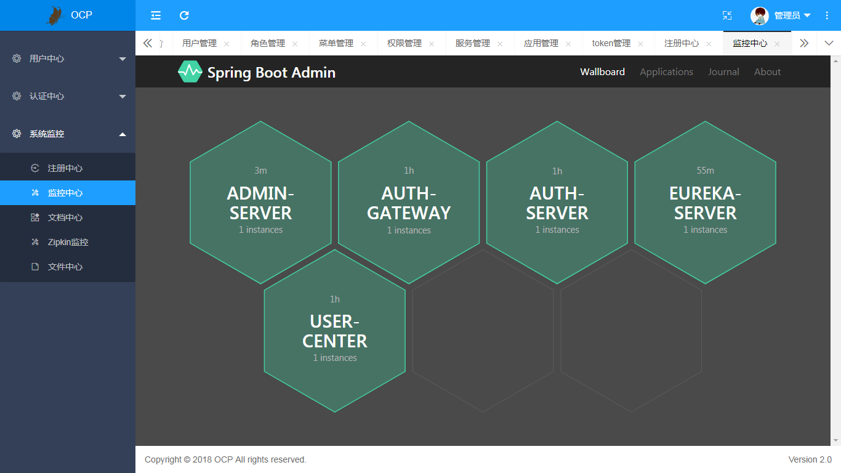Close the 权限管理 tab

click(432, 44)
